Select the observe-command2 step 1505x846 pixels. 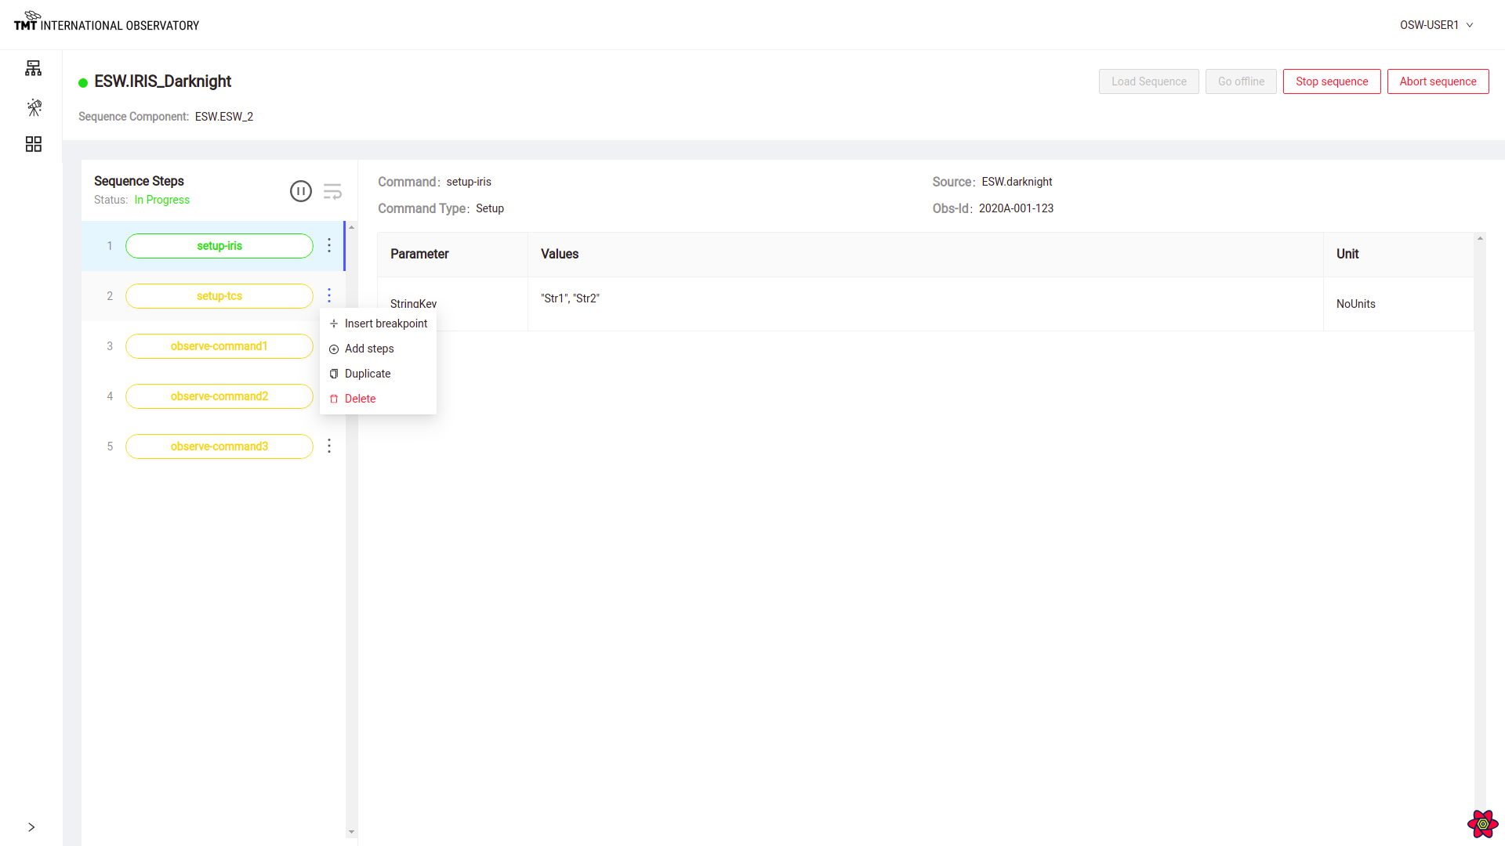pos(219,396)
